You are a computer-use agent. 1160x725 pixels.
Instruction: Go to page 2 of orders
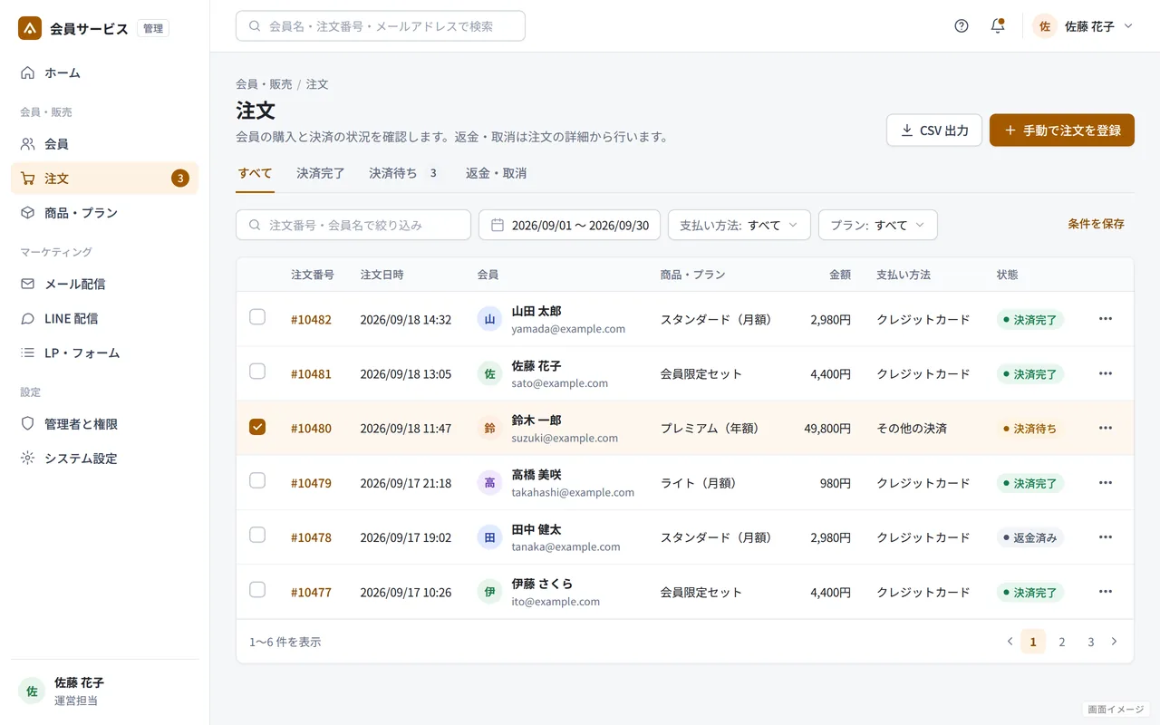[1062, 642]
